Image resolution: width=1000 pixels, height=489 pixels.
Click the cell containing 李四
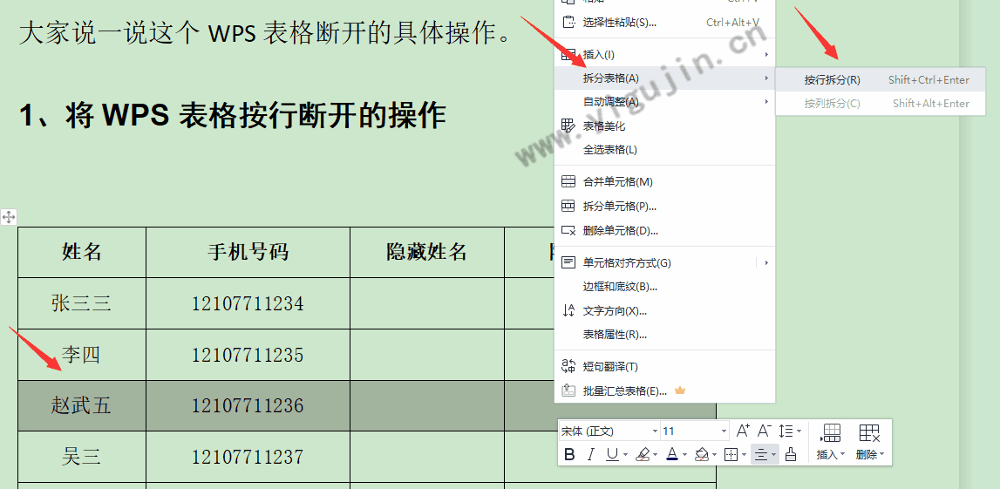pyautogui.click(x=82, y=355)
